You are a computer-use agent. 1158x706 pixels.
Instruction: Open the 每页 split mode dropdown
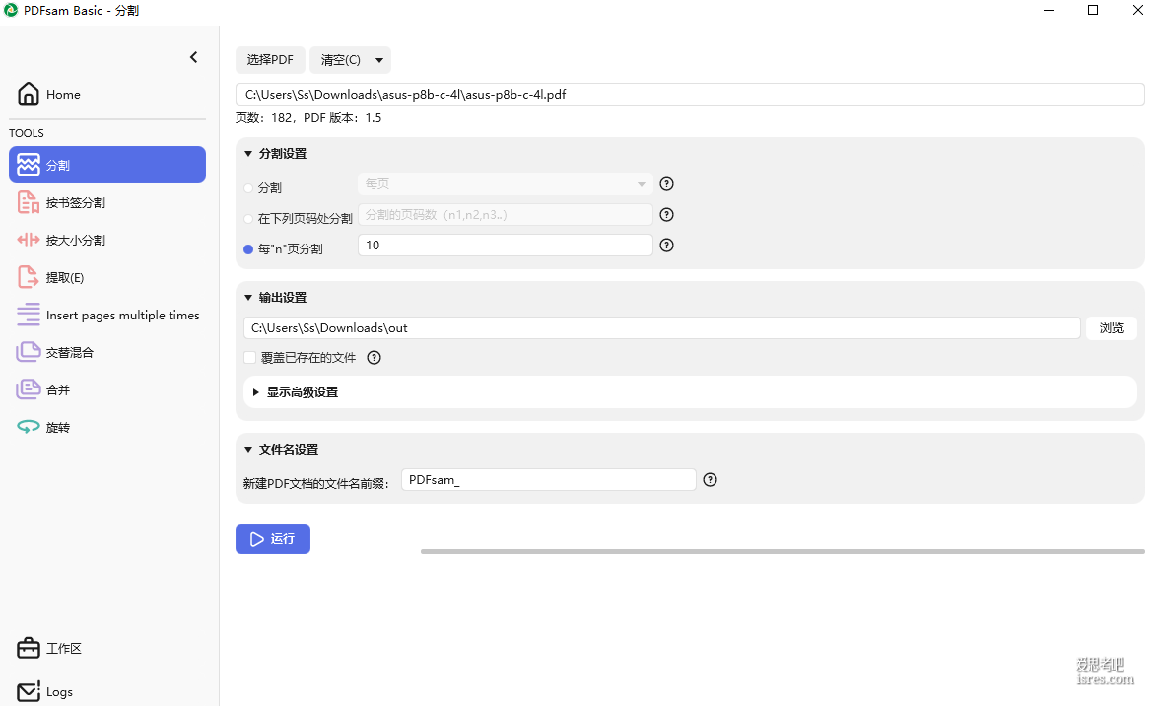tap(506, 184)
